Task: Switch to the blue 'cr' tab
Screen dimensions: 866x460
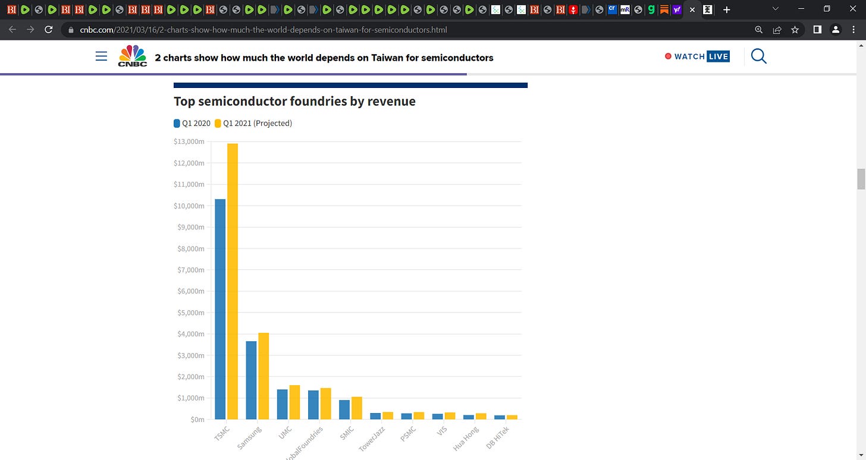Action: [x=613, y=10]
